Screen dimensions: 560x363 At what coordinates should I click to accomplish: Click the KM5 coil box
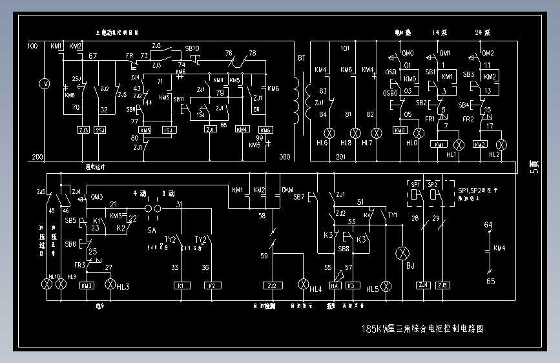(144, 130)
